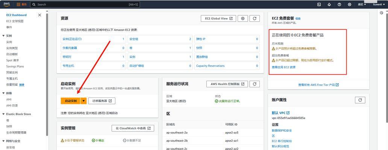Open the 弹性 IP resource link
The width and height of the screenshot is (388, 150).
tap(201, 39)
